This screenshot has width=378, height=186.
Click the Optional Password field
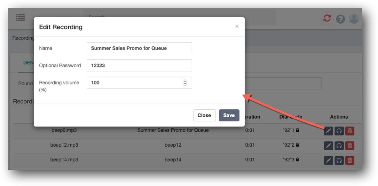139,65
